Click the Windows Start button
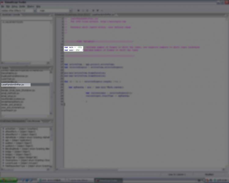Image resolution: width=229 pixels, height=183 pixels. (9, 180)
